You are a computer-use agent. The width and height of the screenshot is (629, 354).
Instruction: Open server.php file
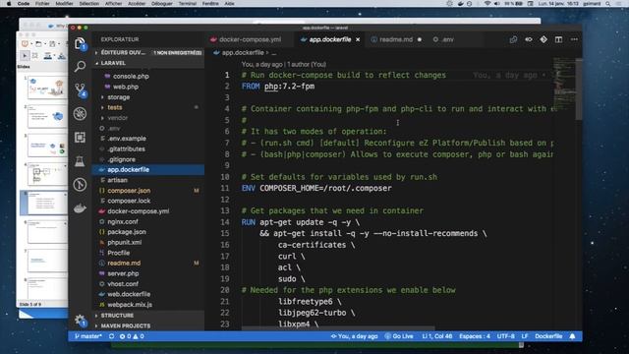(x=123, y=273)
